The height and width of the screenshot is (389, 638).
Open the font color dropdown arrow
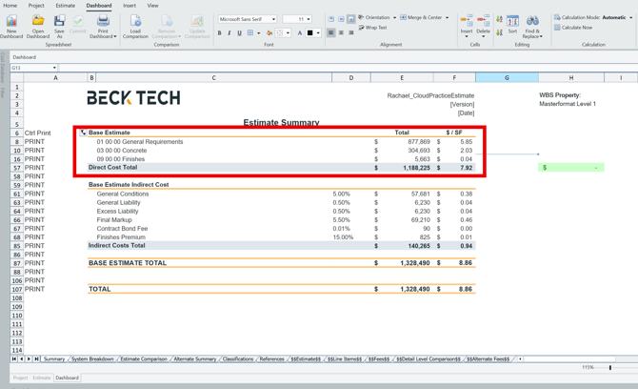coord(318,33)
